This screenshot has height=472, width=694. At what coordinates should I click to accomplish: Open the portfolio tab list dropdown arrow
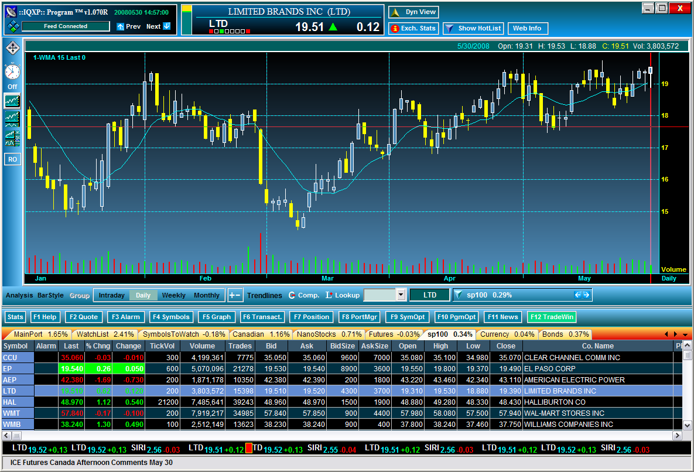click(x=685, y=335)
